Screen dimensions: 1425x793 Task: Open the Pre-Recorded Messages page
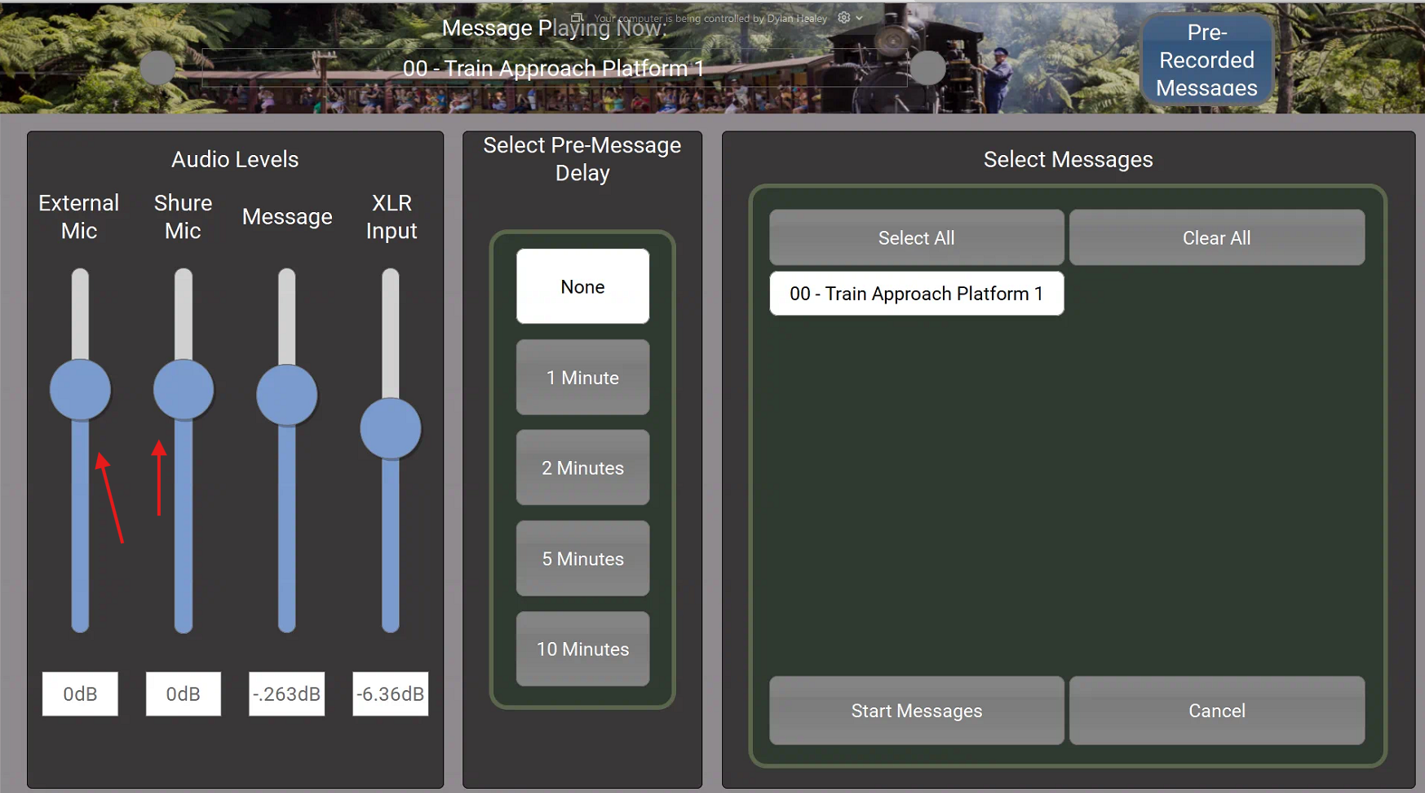click(x=1206, y=60)
